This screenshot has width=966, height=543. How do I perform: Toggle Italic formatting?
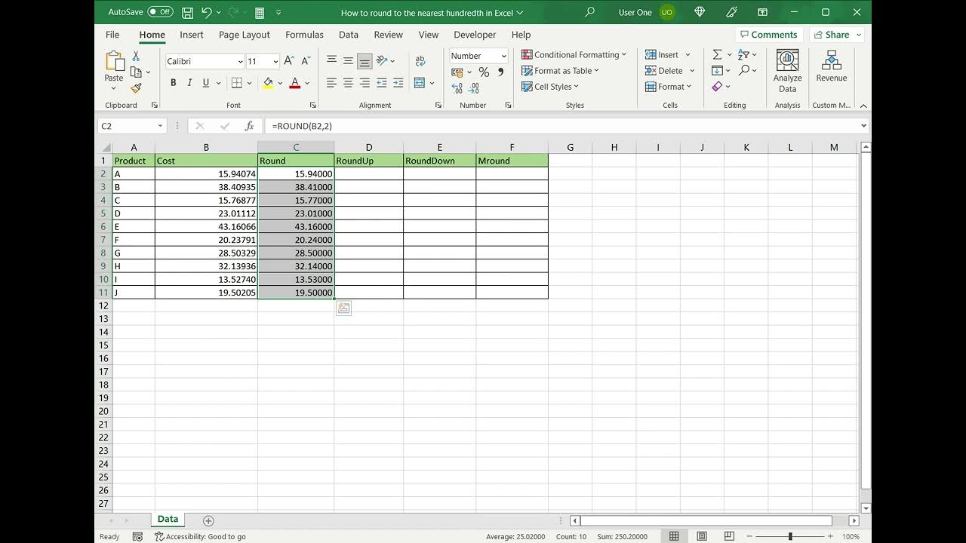pos(189,83)
